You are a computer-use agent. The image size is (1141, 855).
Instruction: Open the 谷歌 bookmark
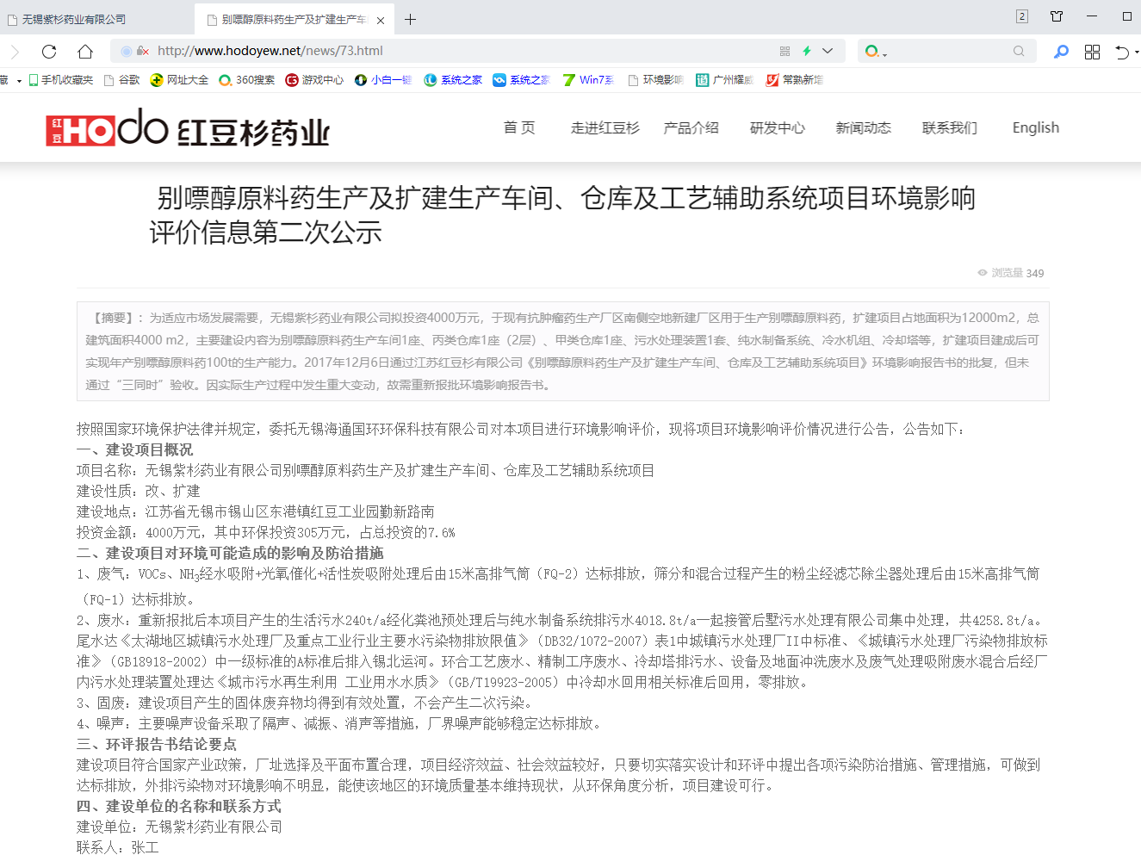click(x=121, y=80)
